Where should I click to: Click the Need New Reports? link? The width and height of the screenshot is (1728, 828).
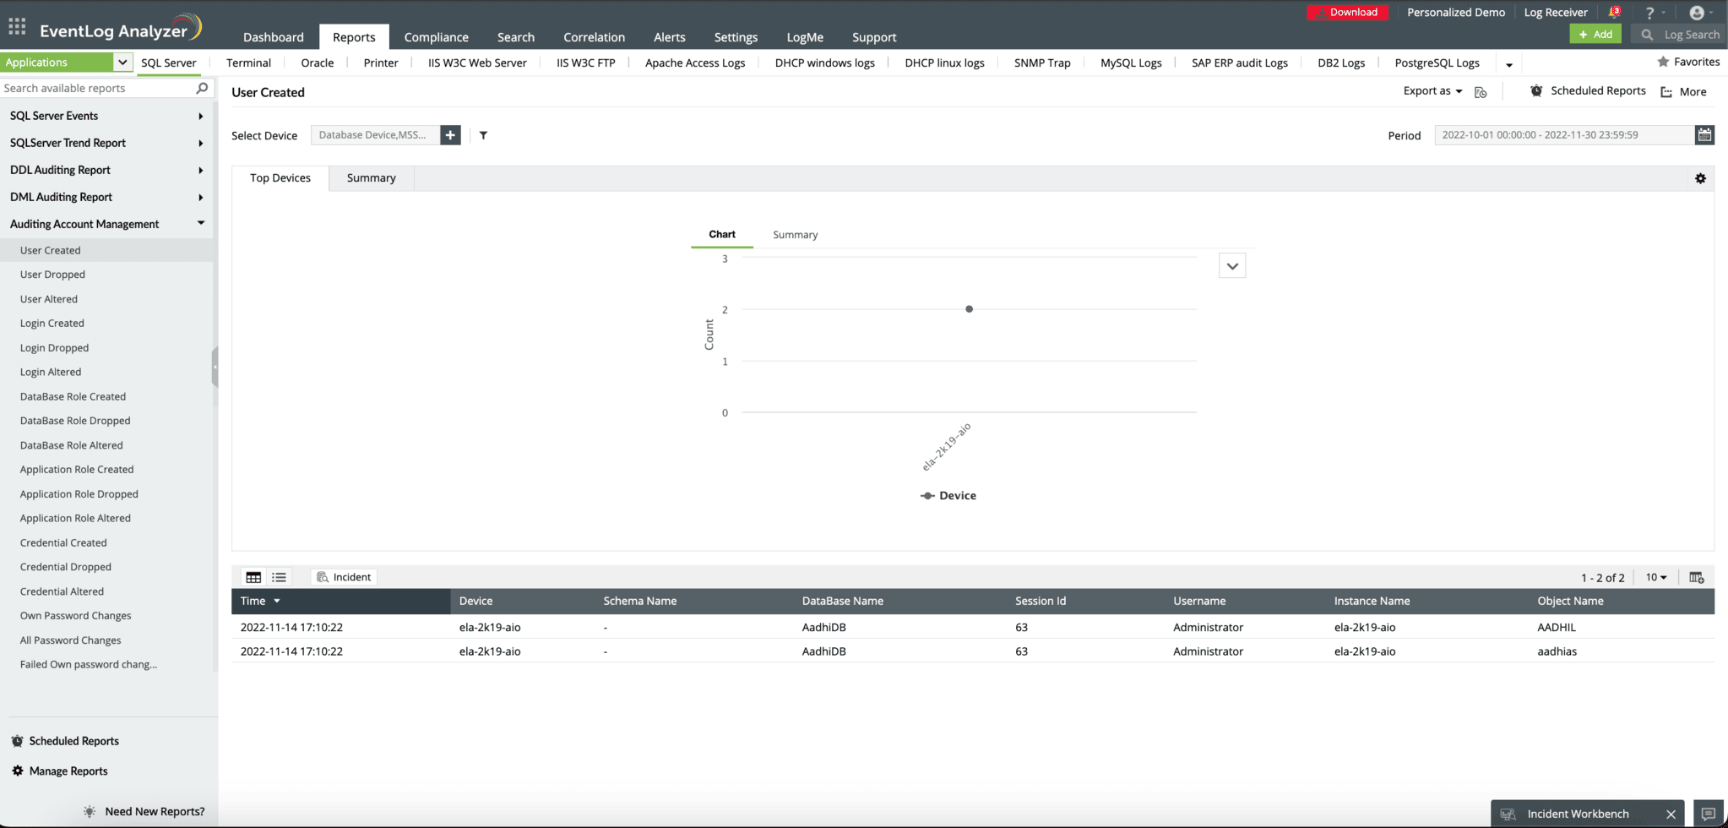click(155, 812)
